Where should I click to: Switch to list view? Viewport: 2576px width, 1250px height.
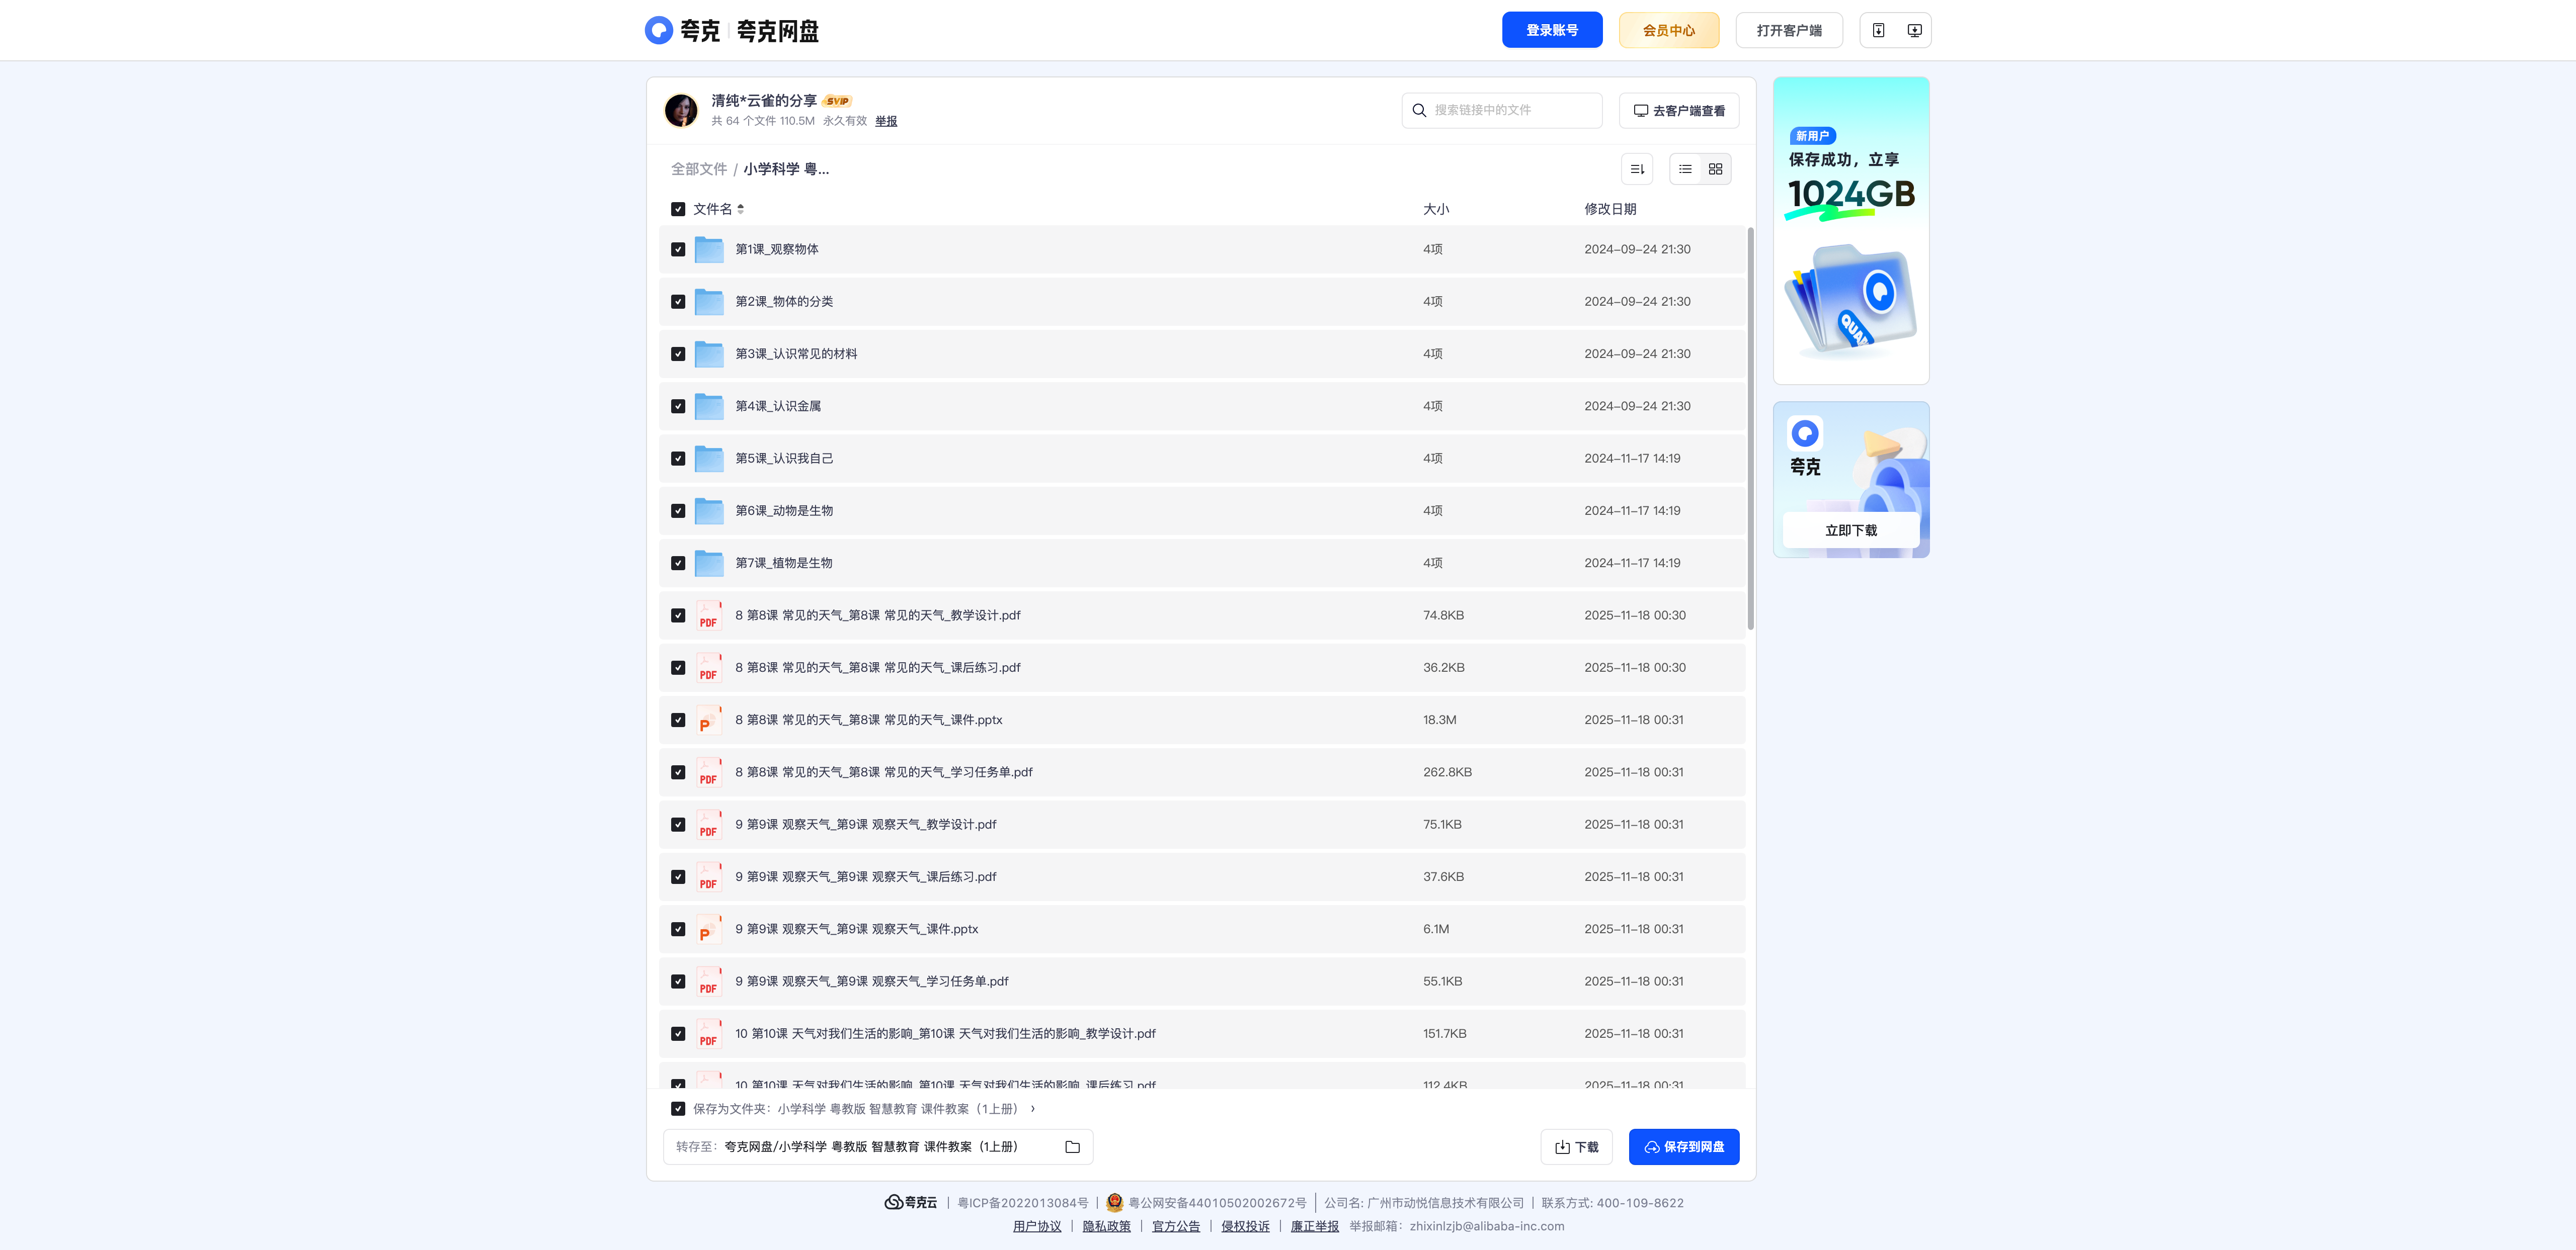coord(1685,169)
